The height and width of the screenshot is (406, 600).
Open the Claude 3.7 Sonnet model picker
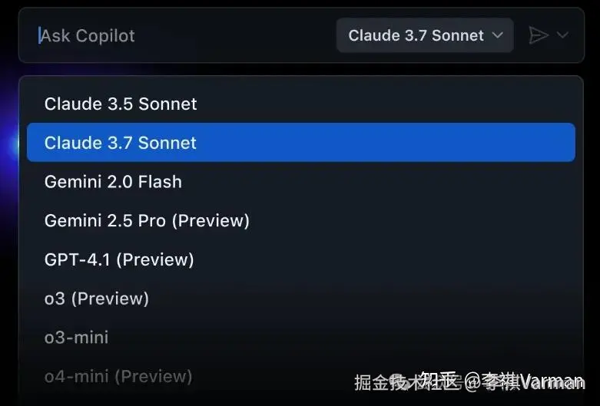424,35
